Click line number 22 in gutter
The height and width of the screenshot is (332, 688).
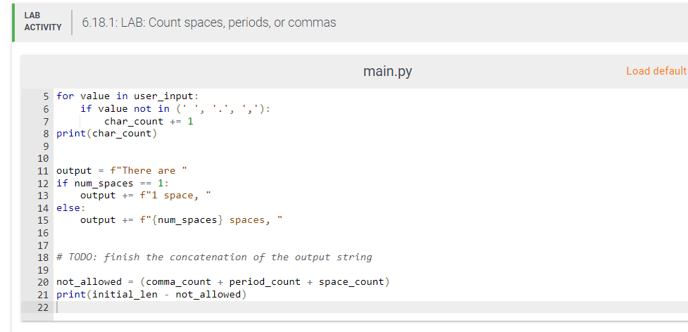point(43,307)
